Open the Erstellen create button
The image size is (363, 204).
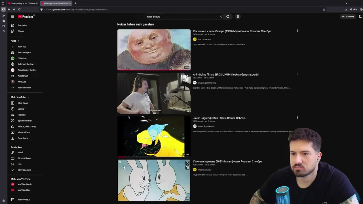tap(348, 16)
